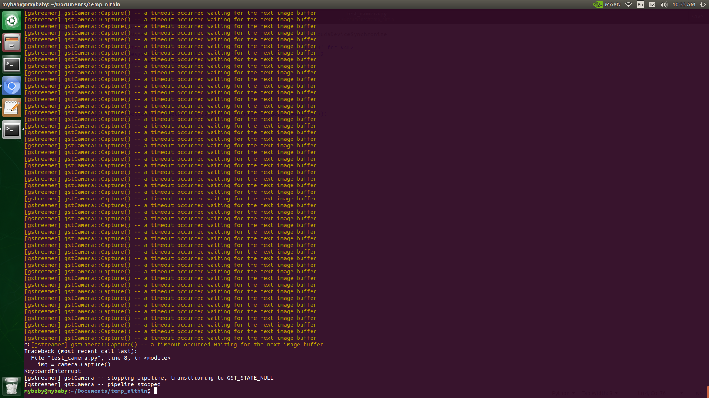Open the messaging envelope menu
The image size is (709, 398).
click(652, 4)
